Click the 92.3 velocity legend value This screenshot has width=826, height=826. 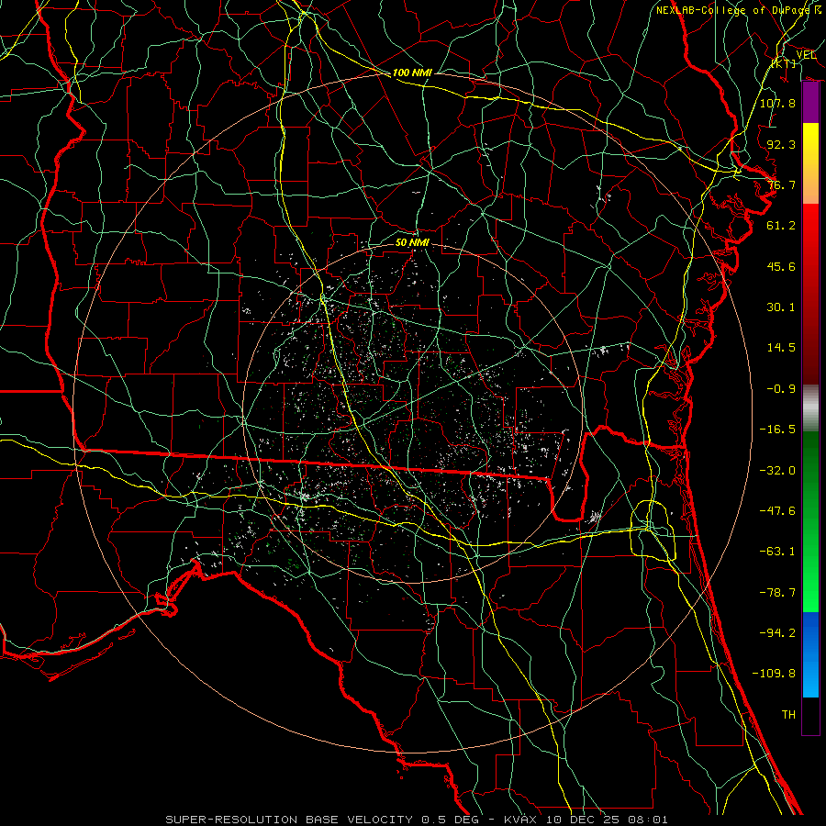click(x=781, y=144)
